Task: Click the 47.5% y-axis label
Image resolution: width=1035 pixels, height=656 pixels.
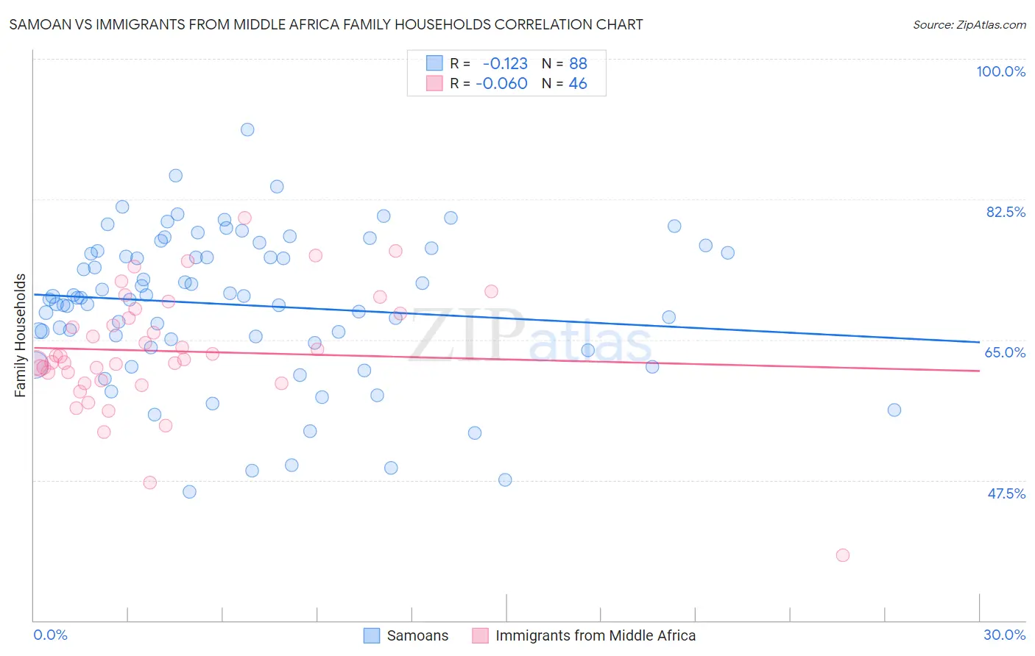Action: [x=1006, y=493]
